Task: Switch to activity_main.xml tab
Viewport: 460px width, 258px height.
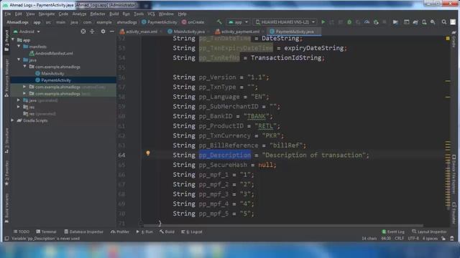Action: 141,32
